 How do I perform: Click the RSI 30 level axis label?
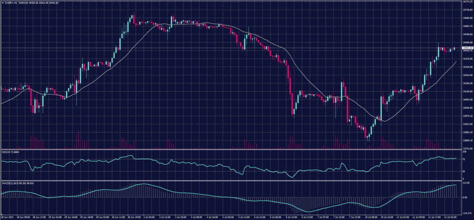[463, 171]
